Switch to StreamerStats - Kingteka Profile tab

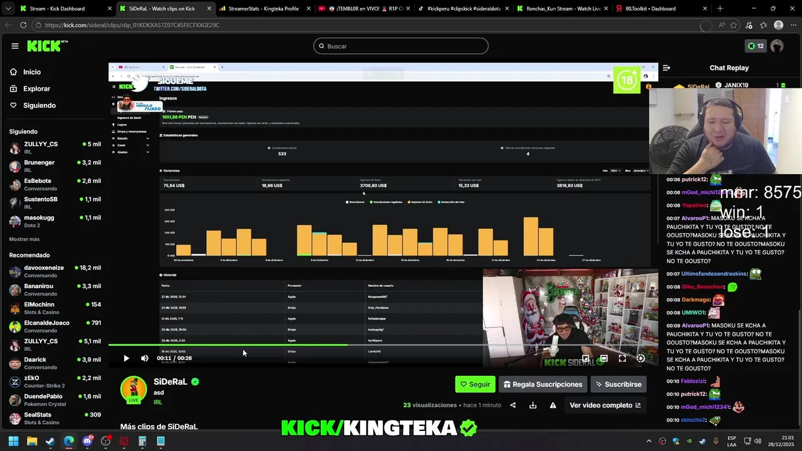pos(264,9)
